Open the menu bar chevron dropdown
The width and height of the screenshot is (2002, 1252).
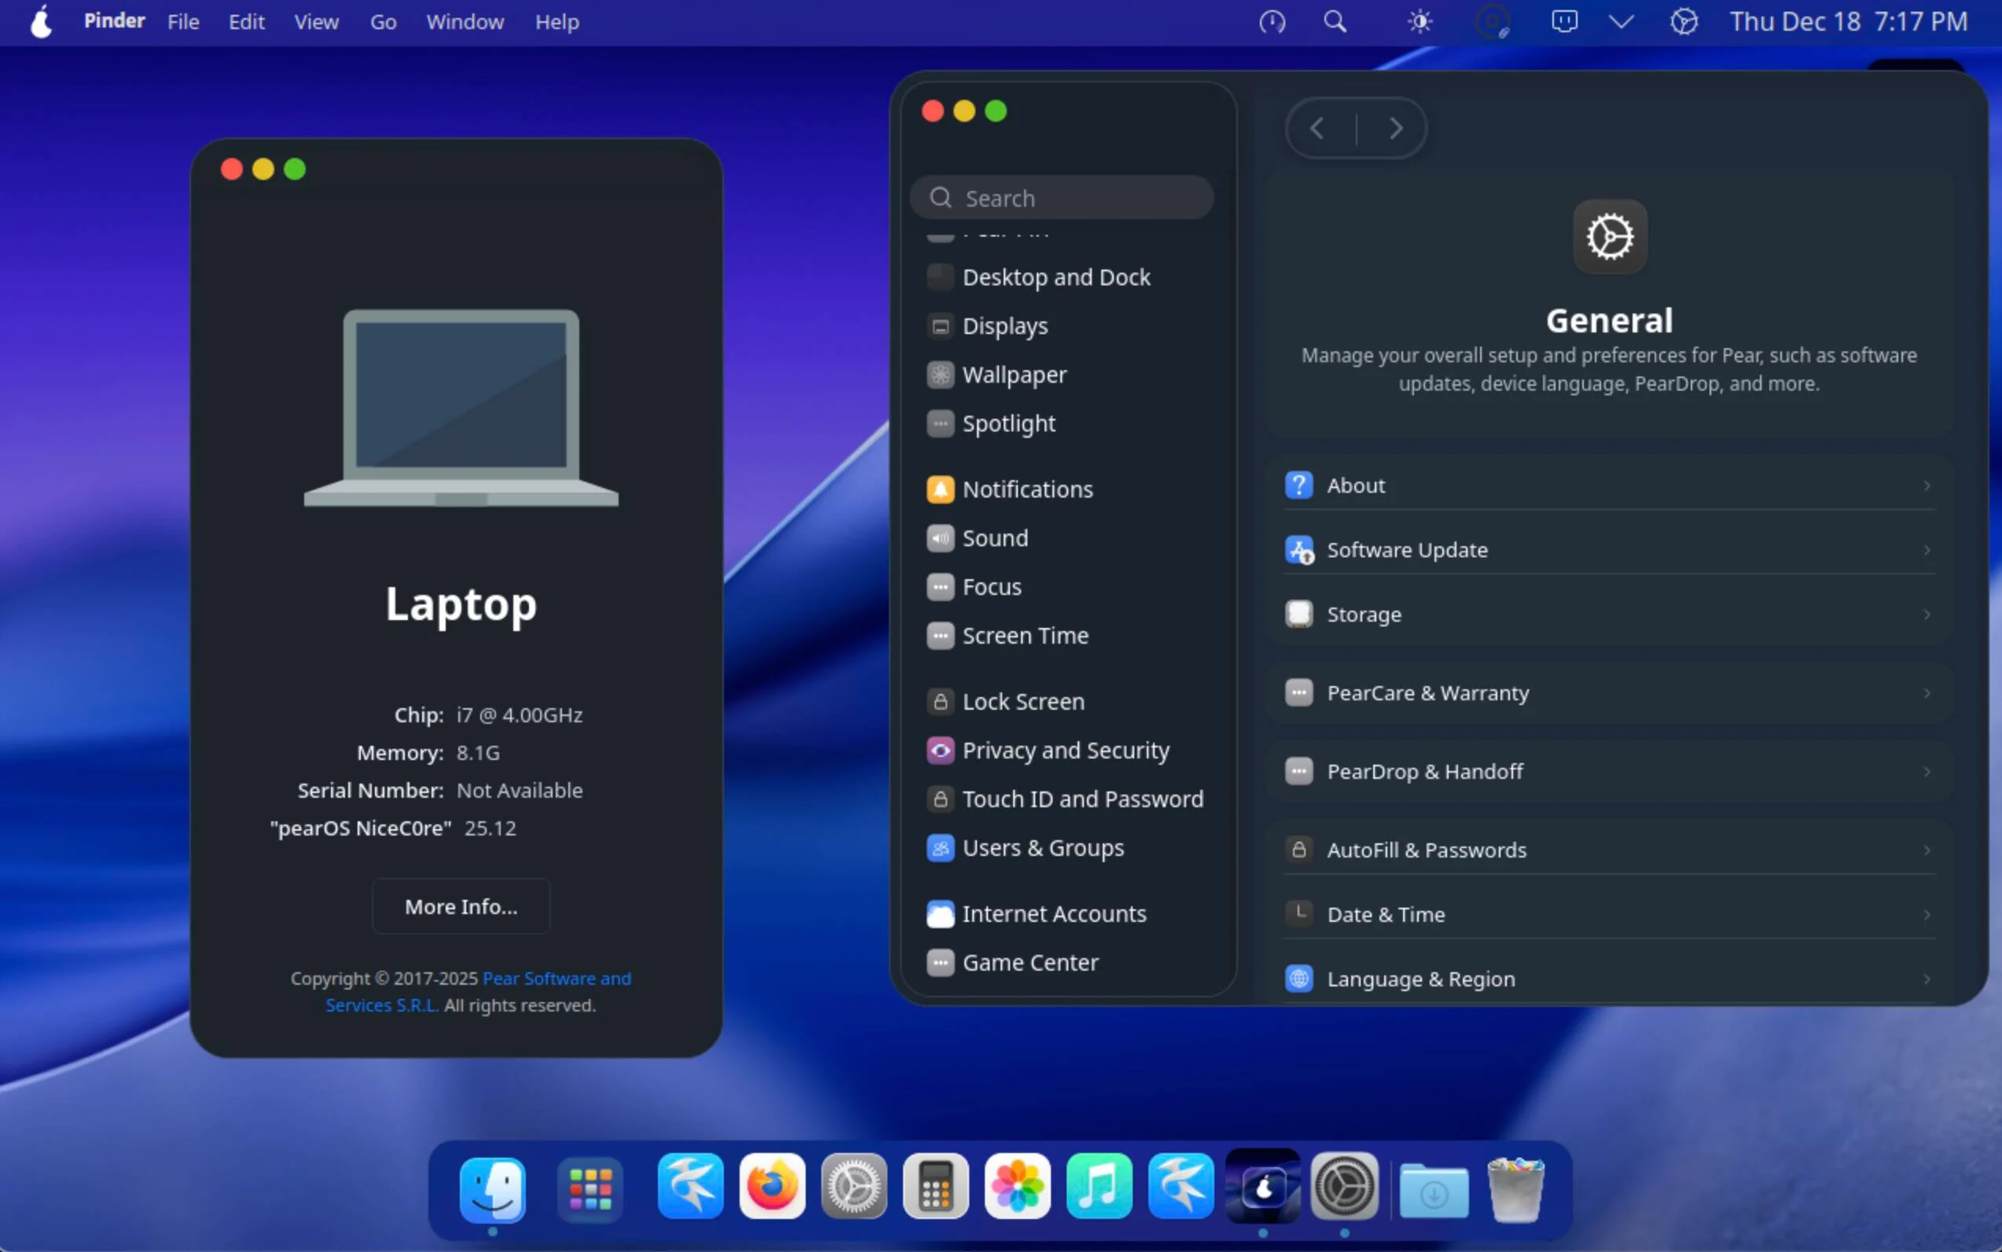click(1621, 20)
